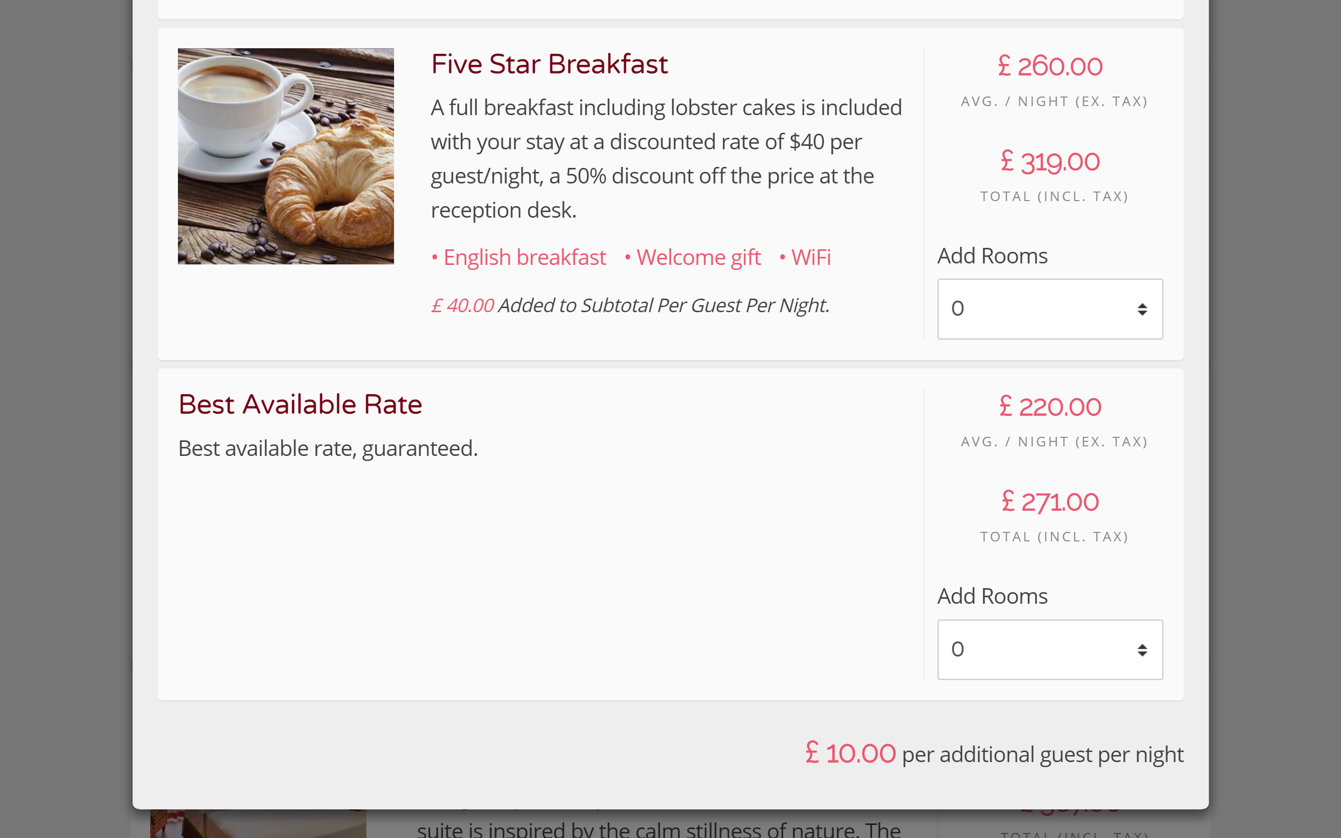This screenshot has width=1341, height=838.
Task: Click the Best available rate, guaranteed text
Action: [x=328, y=448]
